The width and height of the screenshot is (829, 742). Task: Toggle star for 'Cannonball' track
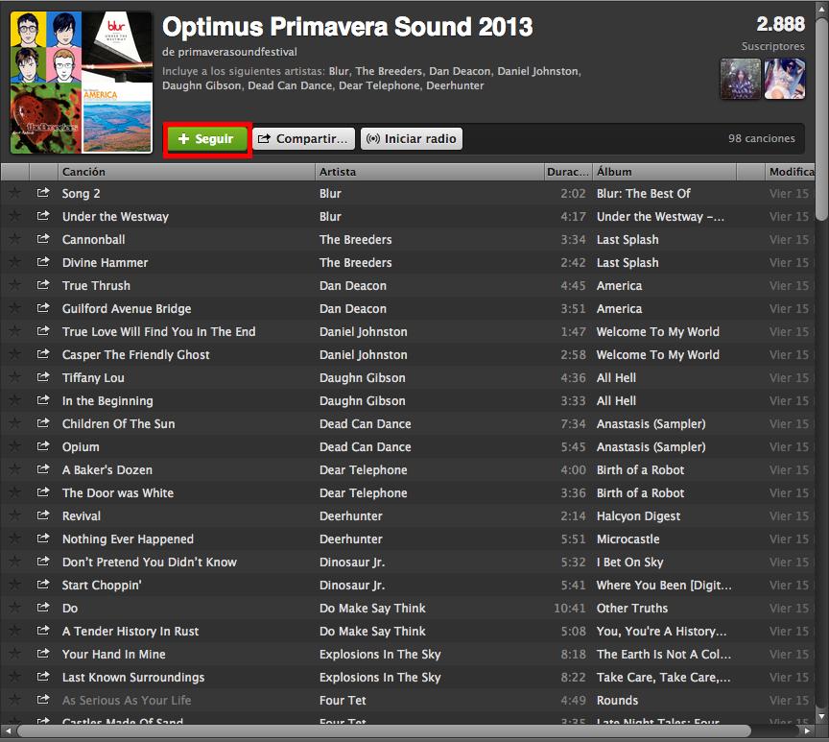click(x=14, y=239)
